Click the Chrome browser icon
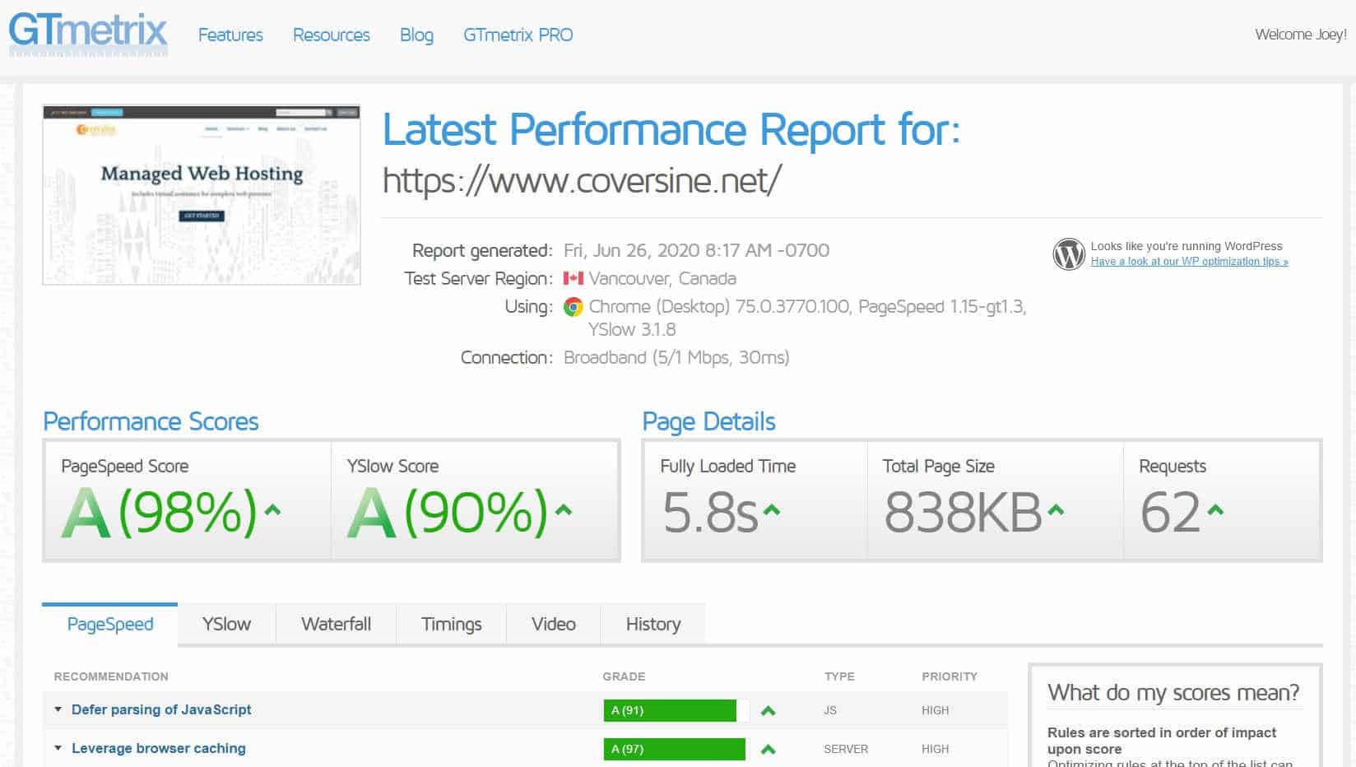 click(x=574, y=307)
